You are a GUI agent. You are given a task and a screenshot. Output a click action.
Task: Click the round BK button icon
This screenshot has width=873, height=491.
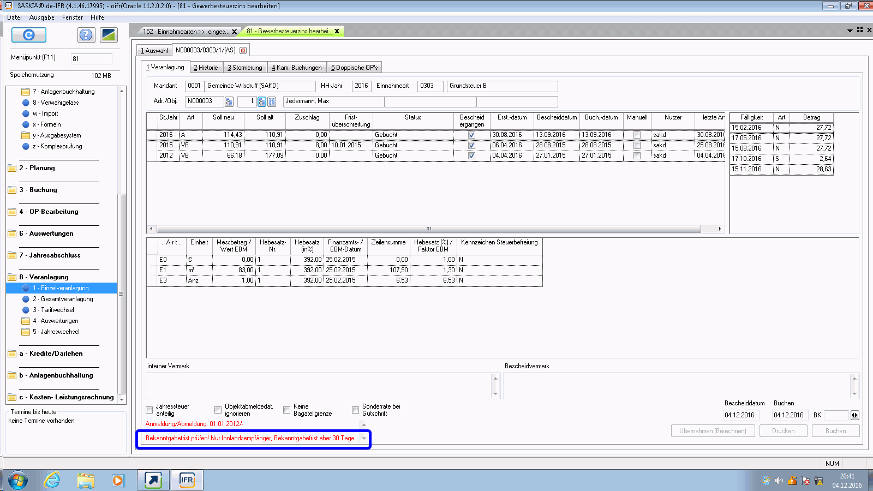pos(854,415)
